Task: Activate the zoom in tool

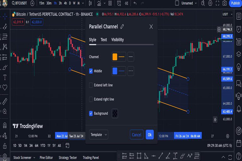Action: tap(5, 111)
